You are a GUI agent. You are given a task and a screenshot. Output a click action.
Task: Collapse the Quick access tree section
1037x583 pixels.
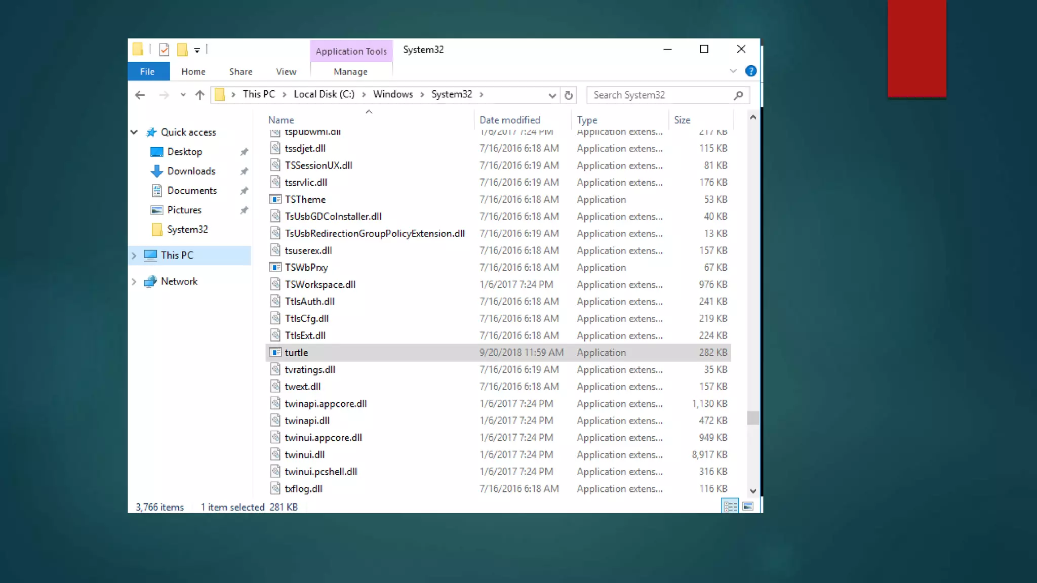pos(134,132)
